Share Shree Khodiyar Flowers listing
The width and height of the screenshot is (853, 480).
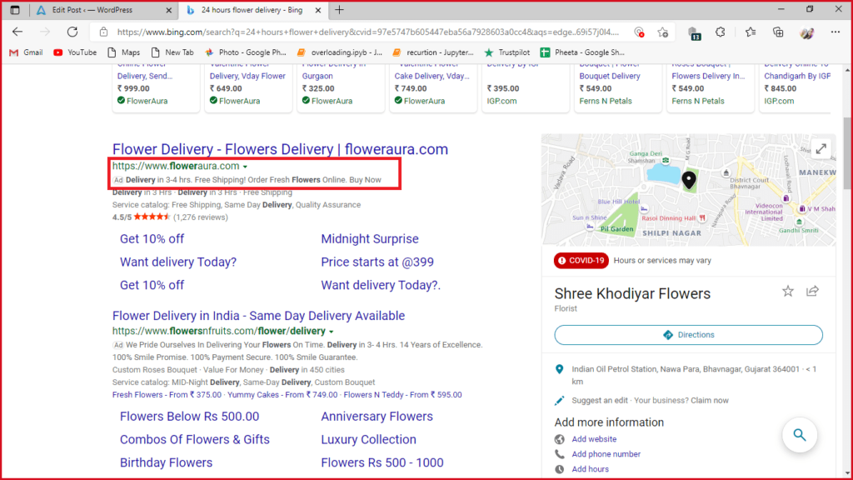812,291
